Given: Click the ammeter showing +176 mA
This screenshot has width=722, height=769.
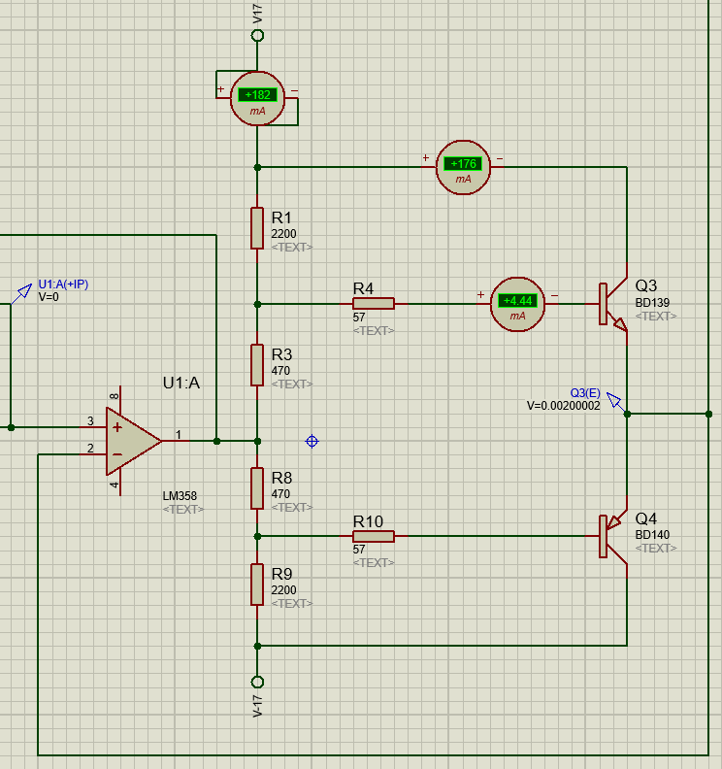Looking at the screenshot, I should point(463,167).
